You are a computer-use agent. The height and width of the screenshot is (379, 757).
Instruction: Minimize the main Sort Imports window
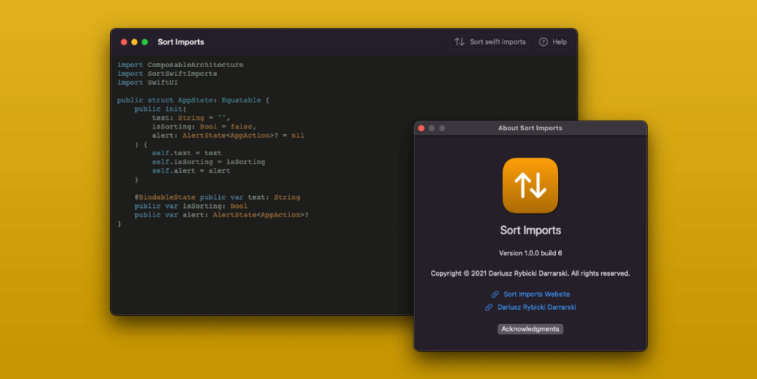pos(134,42)
